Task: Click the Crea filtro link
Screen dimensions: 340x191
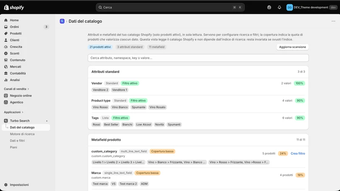Action: pyautogui.click(x=298, y=154)
